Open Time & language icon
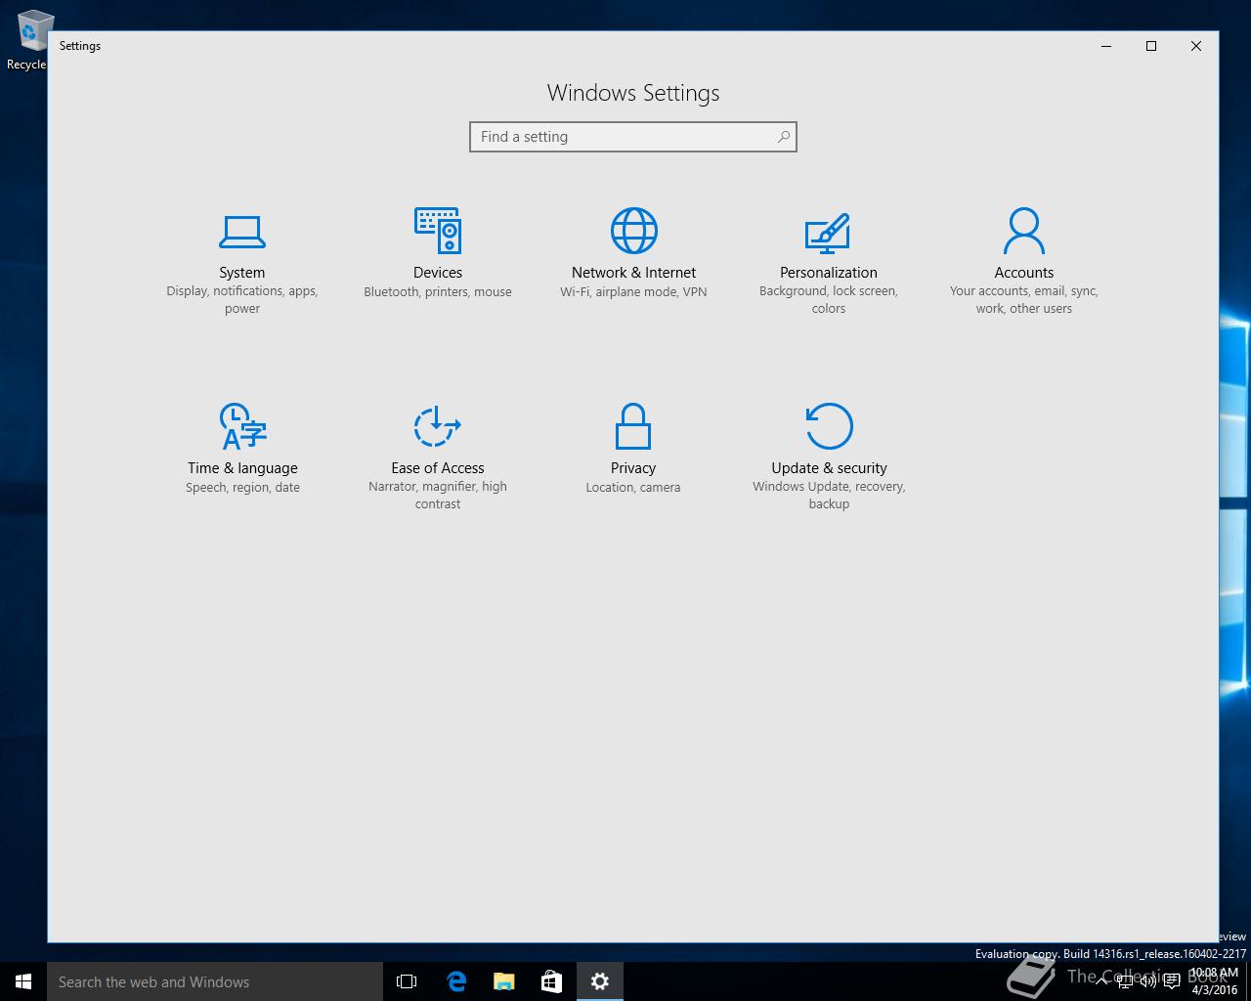1251x1001 pixels. (x=242, y=426)
